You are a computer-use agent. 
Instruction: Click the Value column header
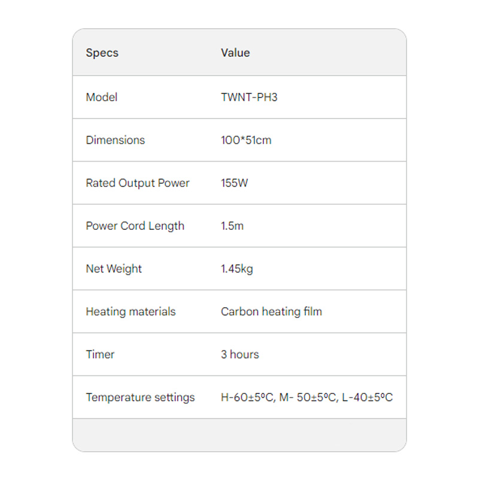(x=235, y=53)
